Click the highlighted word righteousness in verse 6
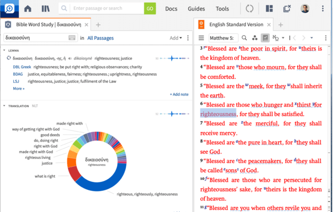Image resolution: width=333 pixels, height=212 pixels. 218,114
